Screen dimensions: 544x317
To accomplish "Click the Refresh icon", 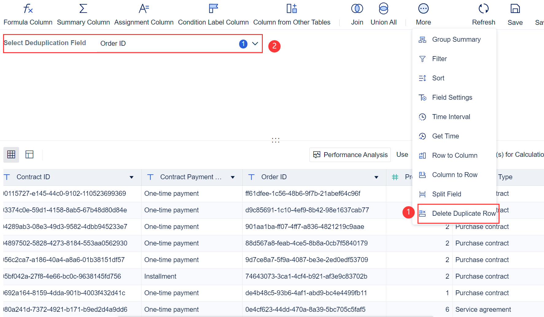I will 484,14.
